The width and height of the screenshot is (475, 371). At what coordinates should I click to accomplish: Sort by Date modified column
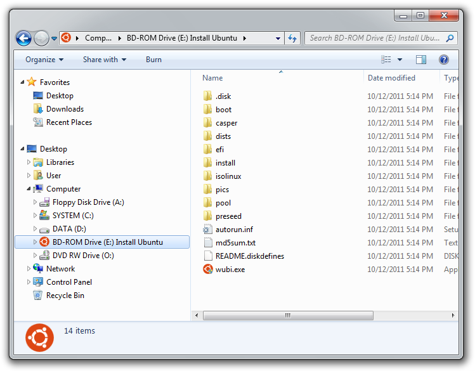coord(391,78)
